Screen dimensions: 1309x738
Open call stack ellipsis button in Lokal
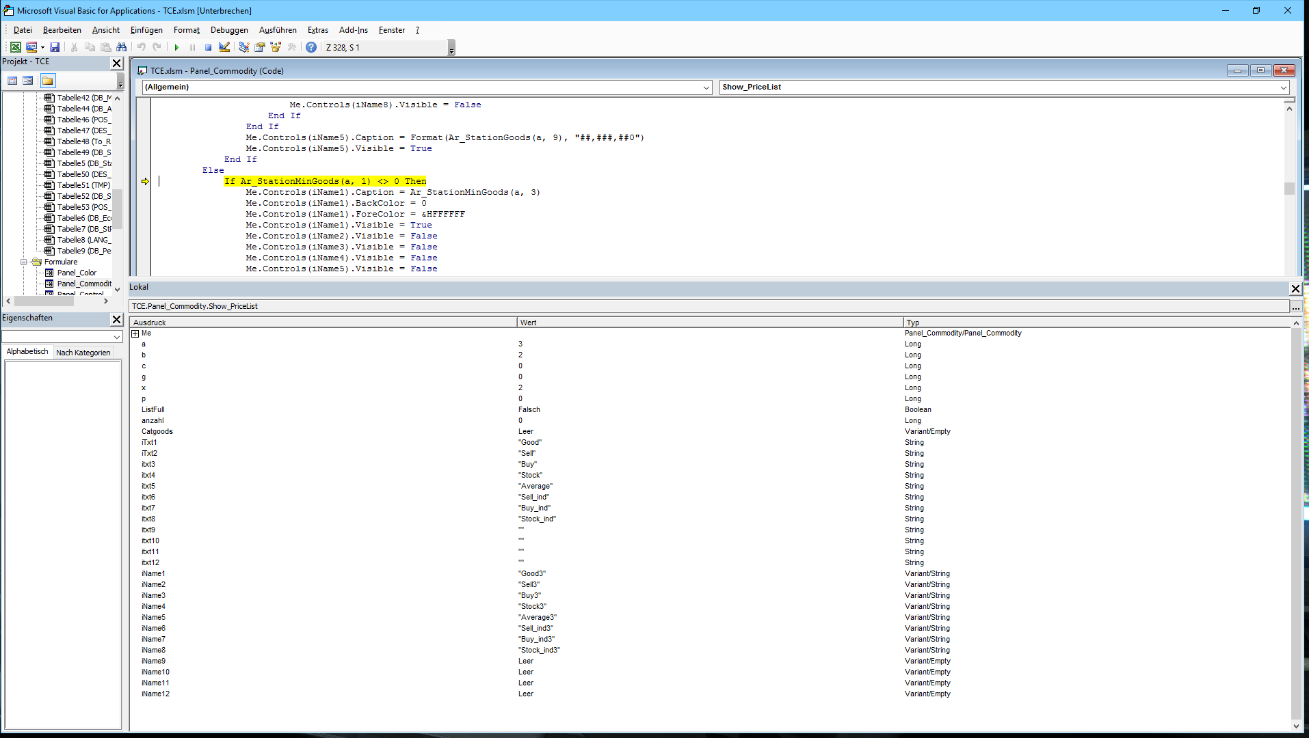(x=1296, y=307)
